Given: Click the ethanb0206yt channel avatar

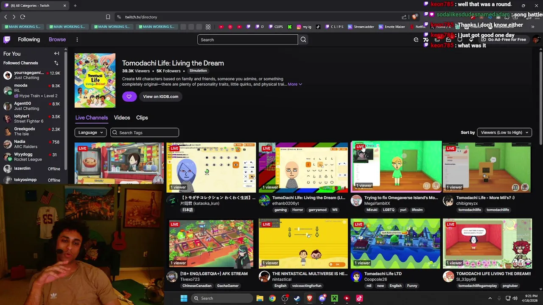Looking at the screenshot, I should [x=264, y=201].
